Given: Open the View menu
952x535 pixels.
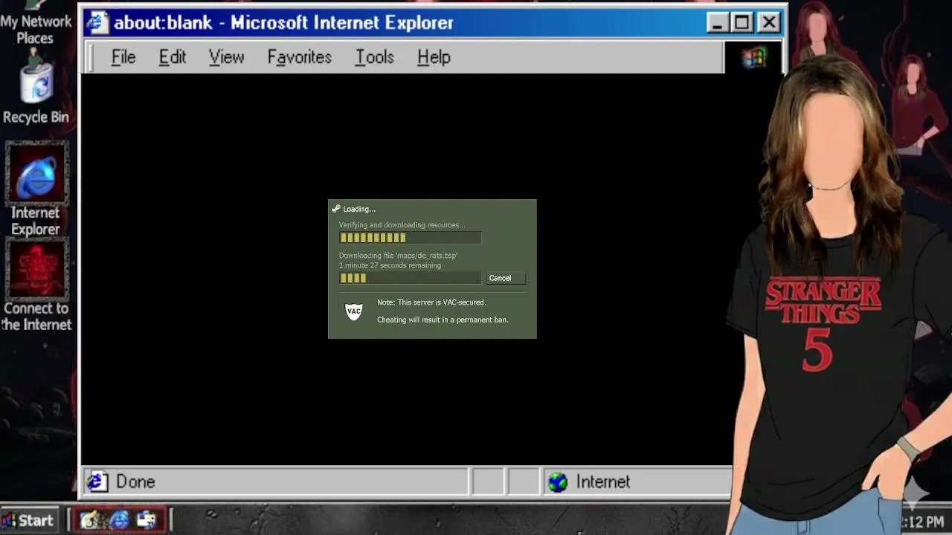Looking at the screenshot, I should coord(226,57).
